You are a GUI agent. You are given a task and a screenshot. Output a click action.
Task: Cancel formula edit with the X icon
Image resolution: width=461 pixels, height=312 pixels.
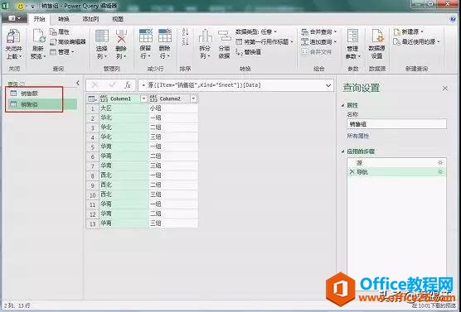pyautogui.click(x=95, y=85)
